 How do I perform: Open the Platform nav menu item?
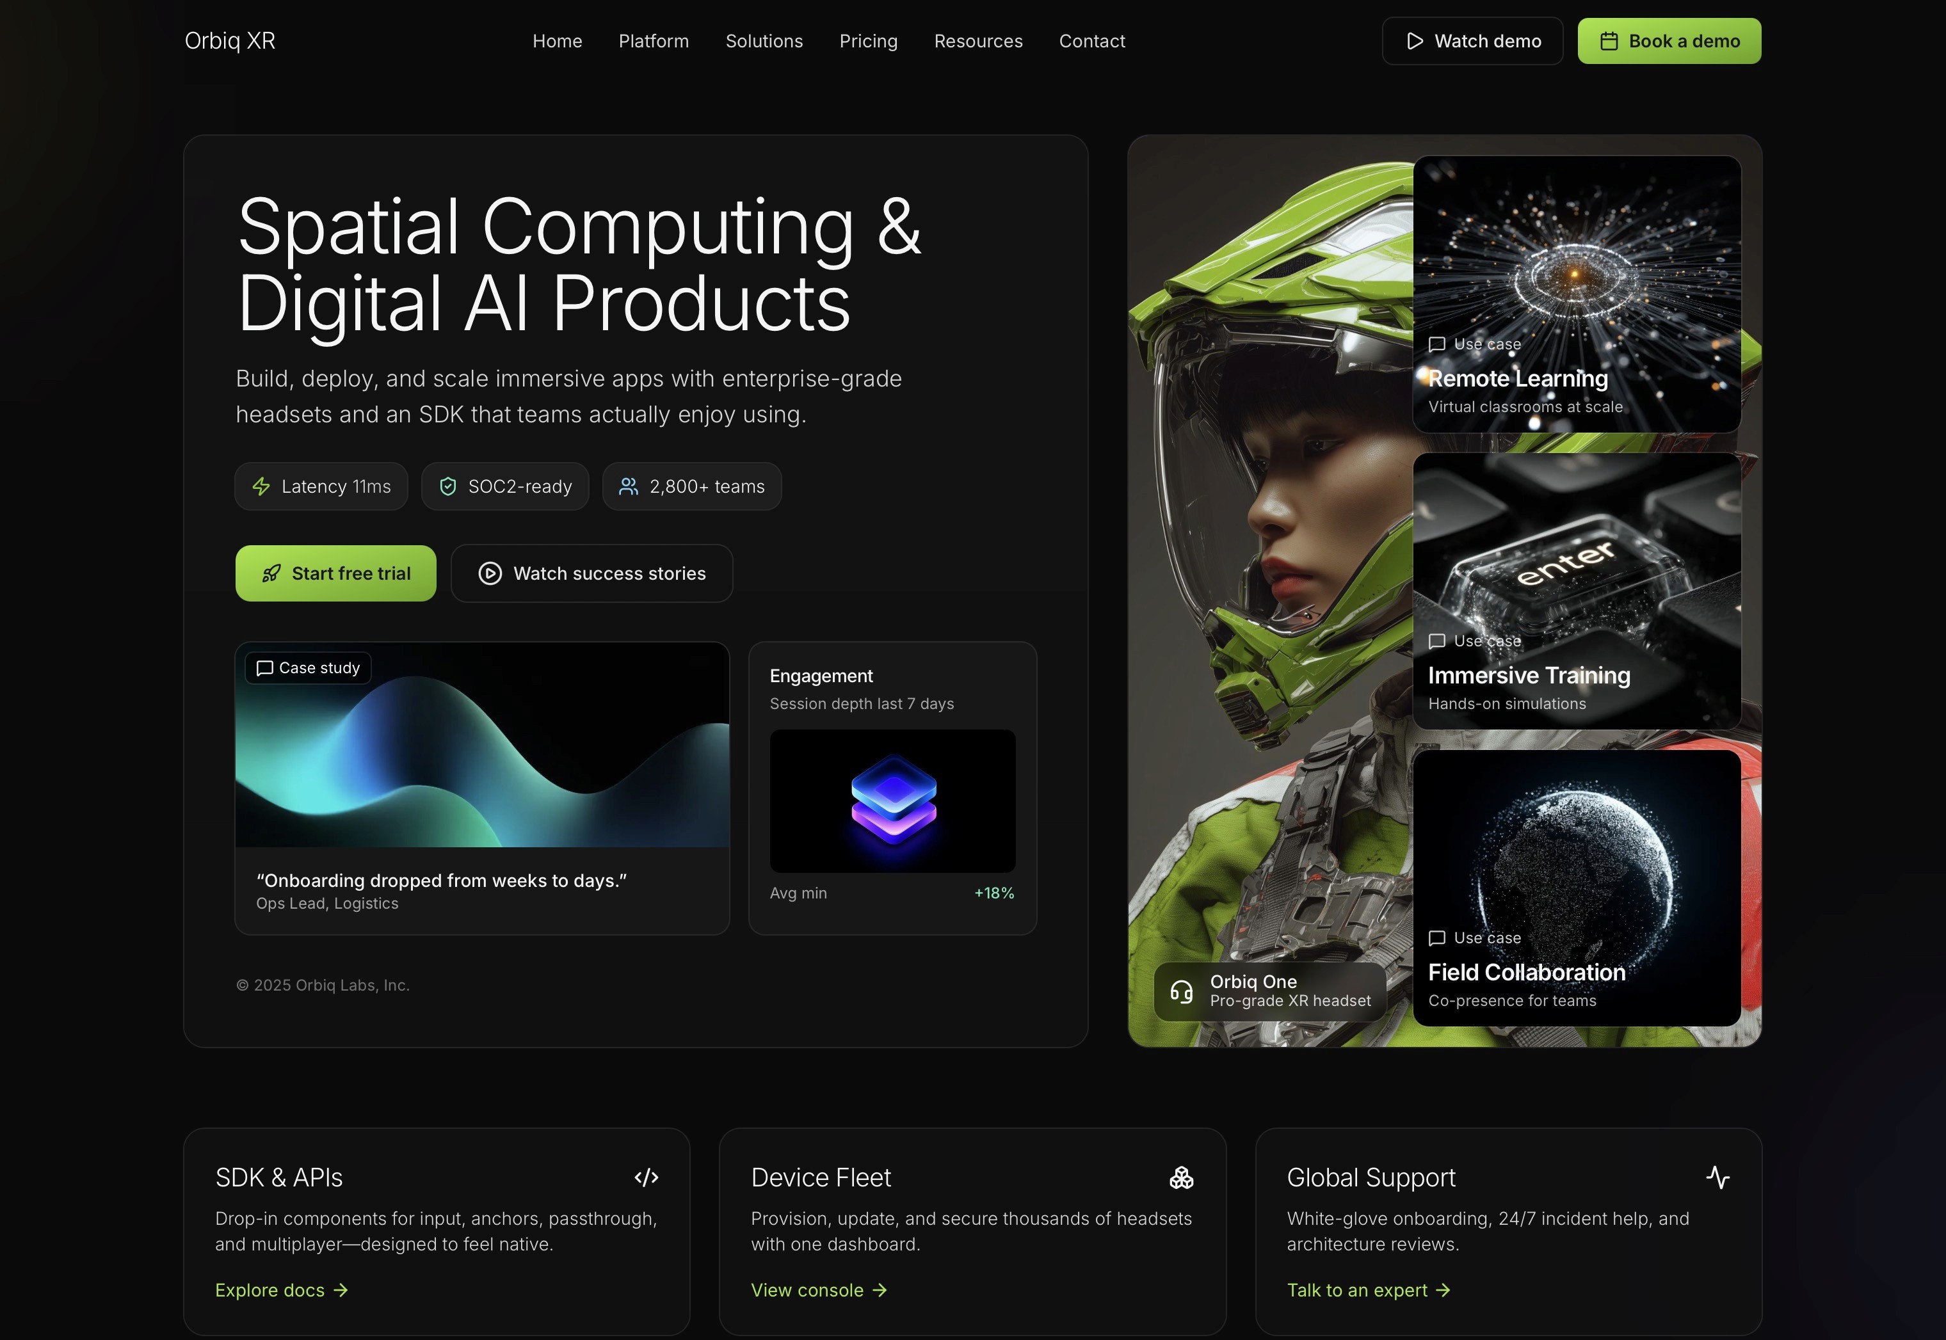(x=654, y=41)
